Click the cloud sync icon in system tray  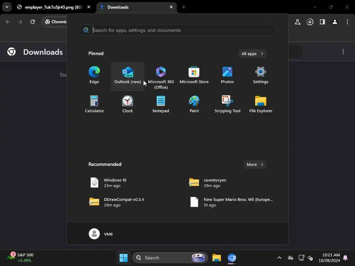pos(291,258)
